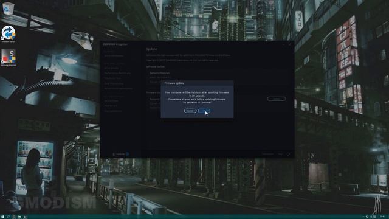
Task: Open File Explorer from the taskbar
Action: click(x=19, y=217)
